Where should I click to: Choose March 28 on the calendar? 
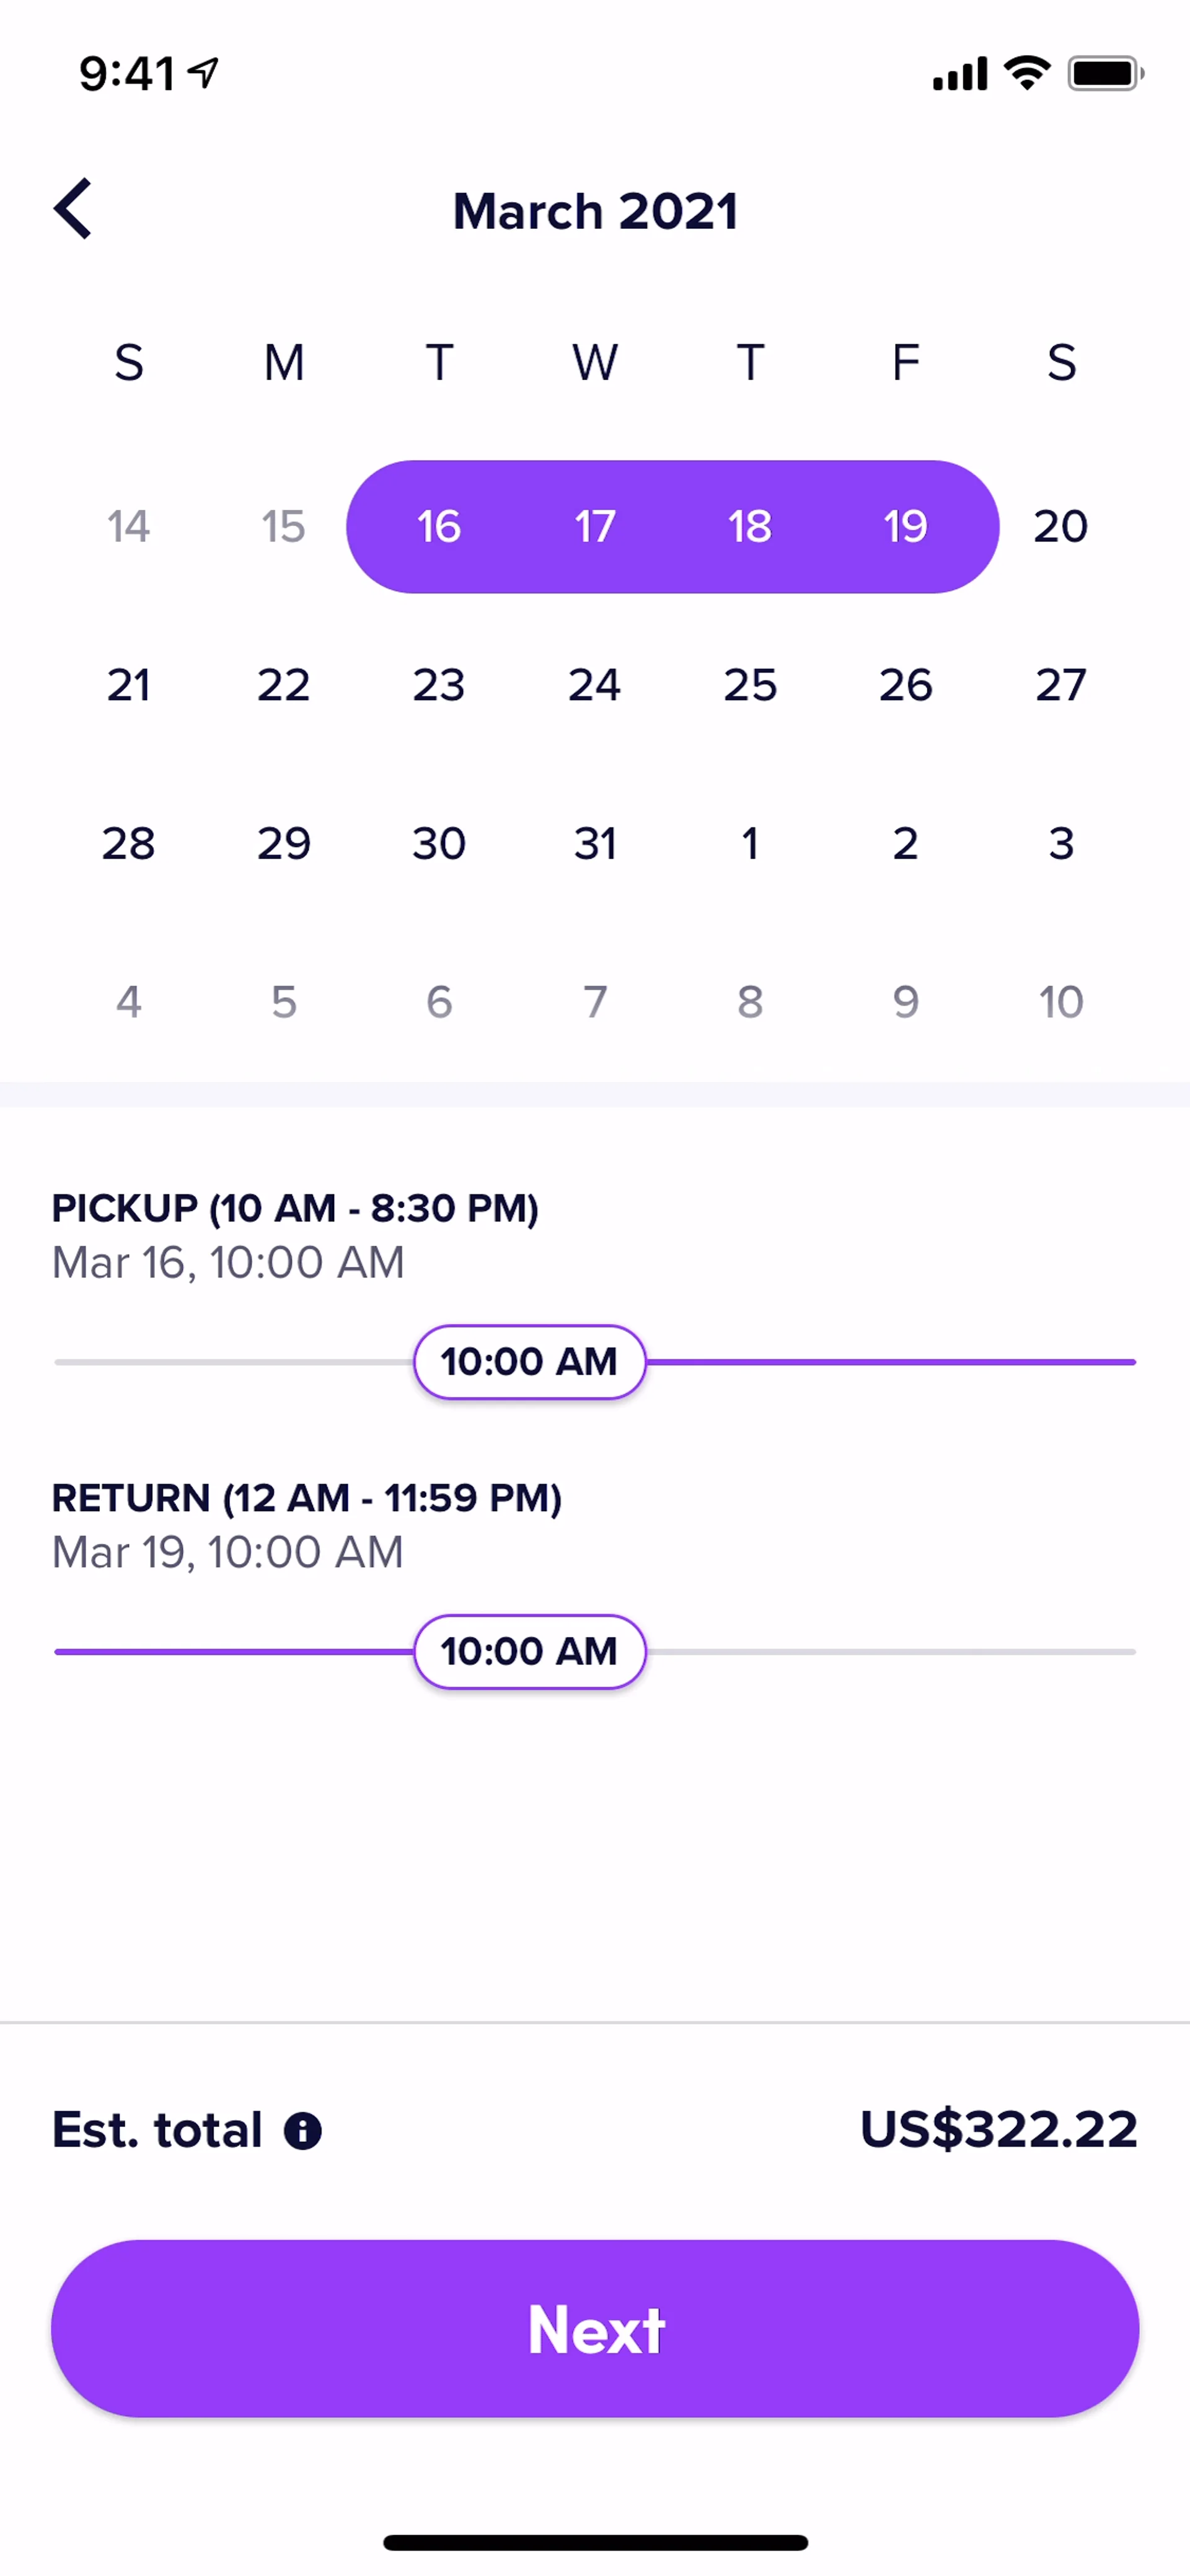pyautogui.click(x=129, y=844)
